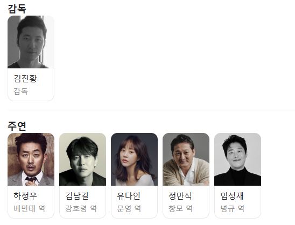Click the 감독 section heading
The image size is (295, 225).
(x=17, y=9)
